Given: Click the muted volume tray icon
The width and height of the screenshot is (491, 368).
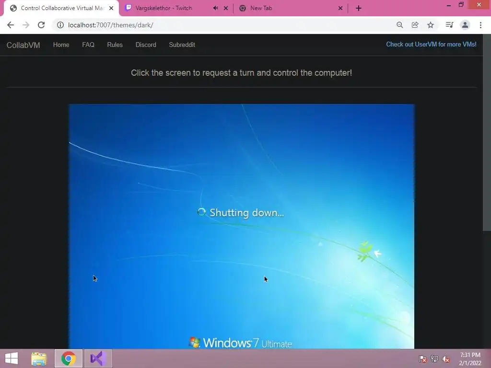Looking at the screenshot, I should (446, 359).
